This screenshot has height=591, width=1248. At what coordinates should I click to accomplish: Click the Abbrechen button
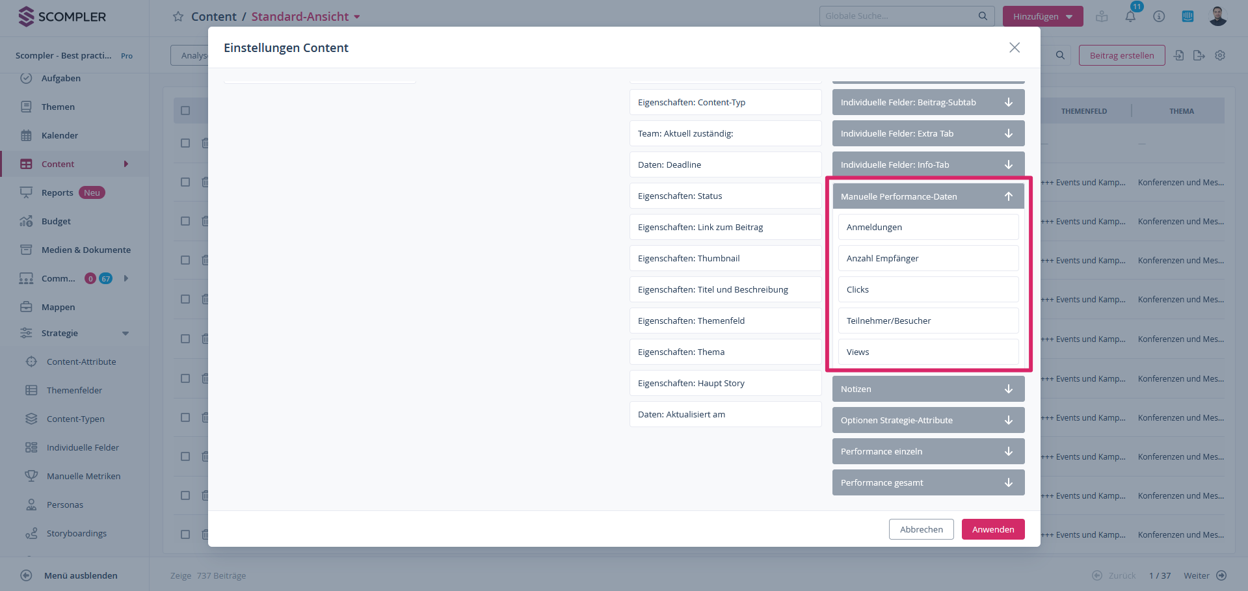[921, 529]
